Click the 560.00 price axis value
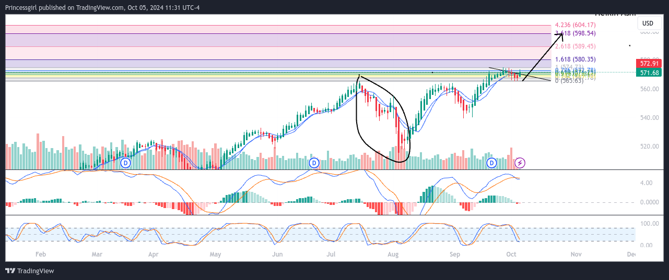 (x=650, y=89)
